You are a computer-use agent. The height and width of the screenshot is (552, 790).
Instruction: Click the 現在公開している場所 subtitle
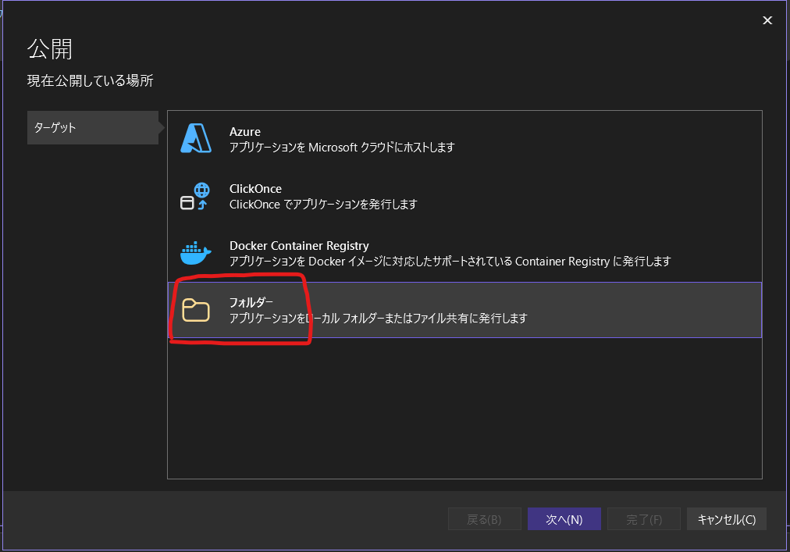(x=90, y=80)
